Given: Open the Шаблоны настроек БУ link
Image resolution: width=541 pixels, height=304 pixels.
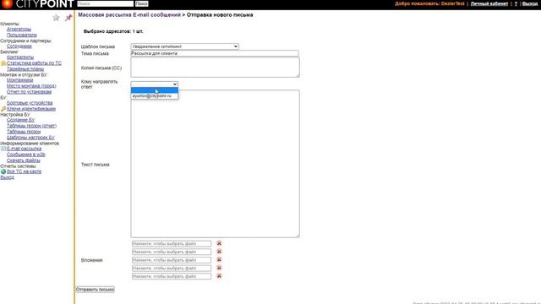Looking at the screenshot, I should click(x=30, y=138).
